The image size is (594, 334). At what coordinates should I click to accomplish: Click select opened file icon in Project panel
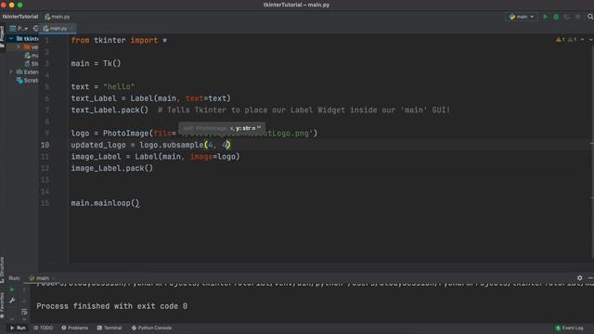tap(35, 29)
